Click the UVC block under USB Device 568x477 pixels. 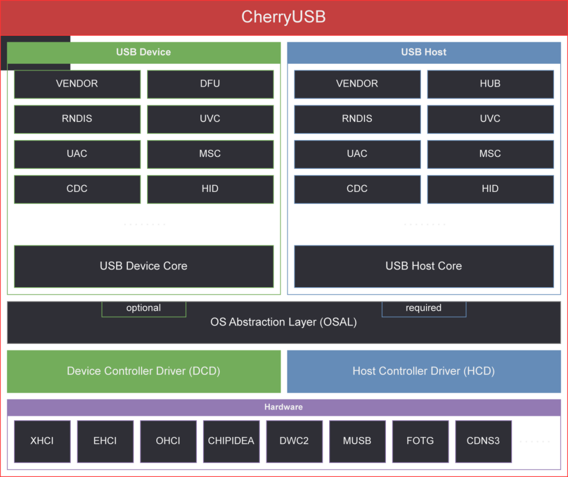pyautogui.click(x=210, y=119)
